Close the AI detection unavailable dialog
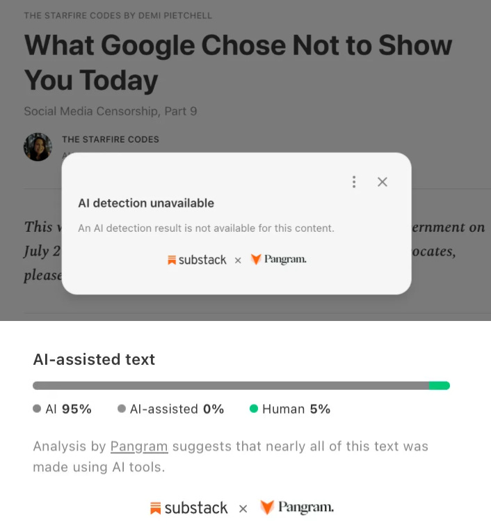Image resolution: width=491 pixels, height=525 pixels. coord(383,182)
